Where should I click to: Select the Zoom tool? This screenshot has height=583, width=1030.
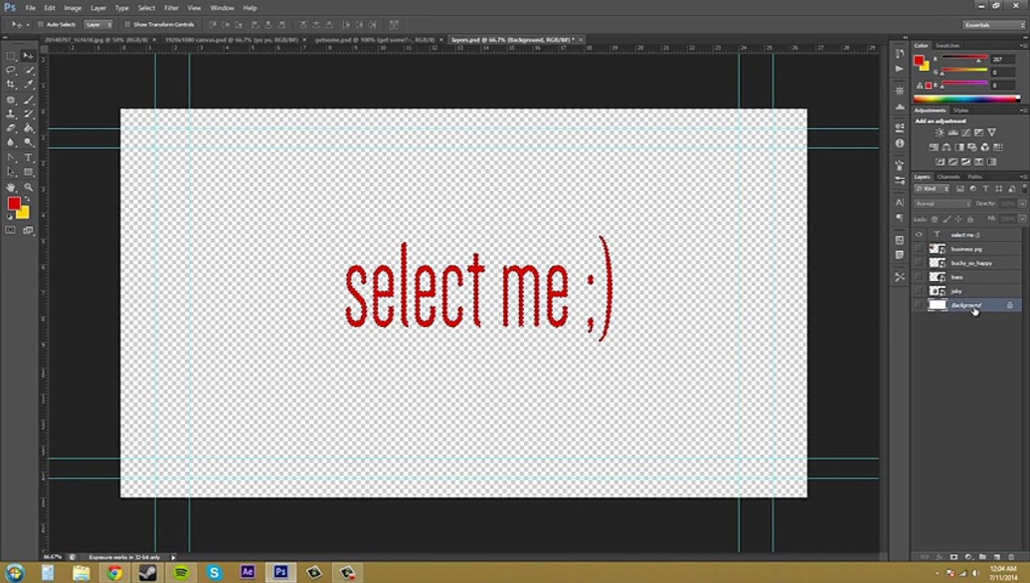28,187
